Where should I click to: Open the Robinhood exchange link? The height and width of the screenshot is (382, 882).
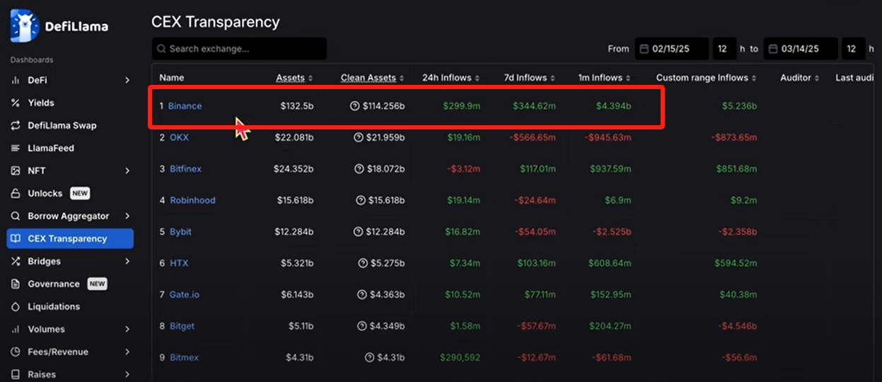(x=192, y=200)
